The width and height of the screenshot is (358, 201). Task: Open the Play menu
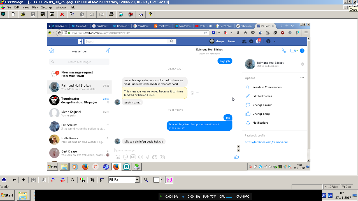click(x=35, y=7)
